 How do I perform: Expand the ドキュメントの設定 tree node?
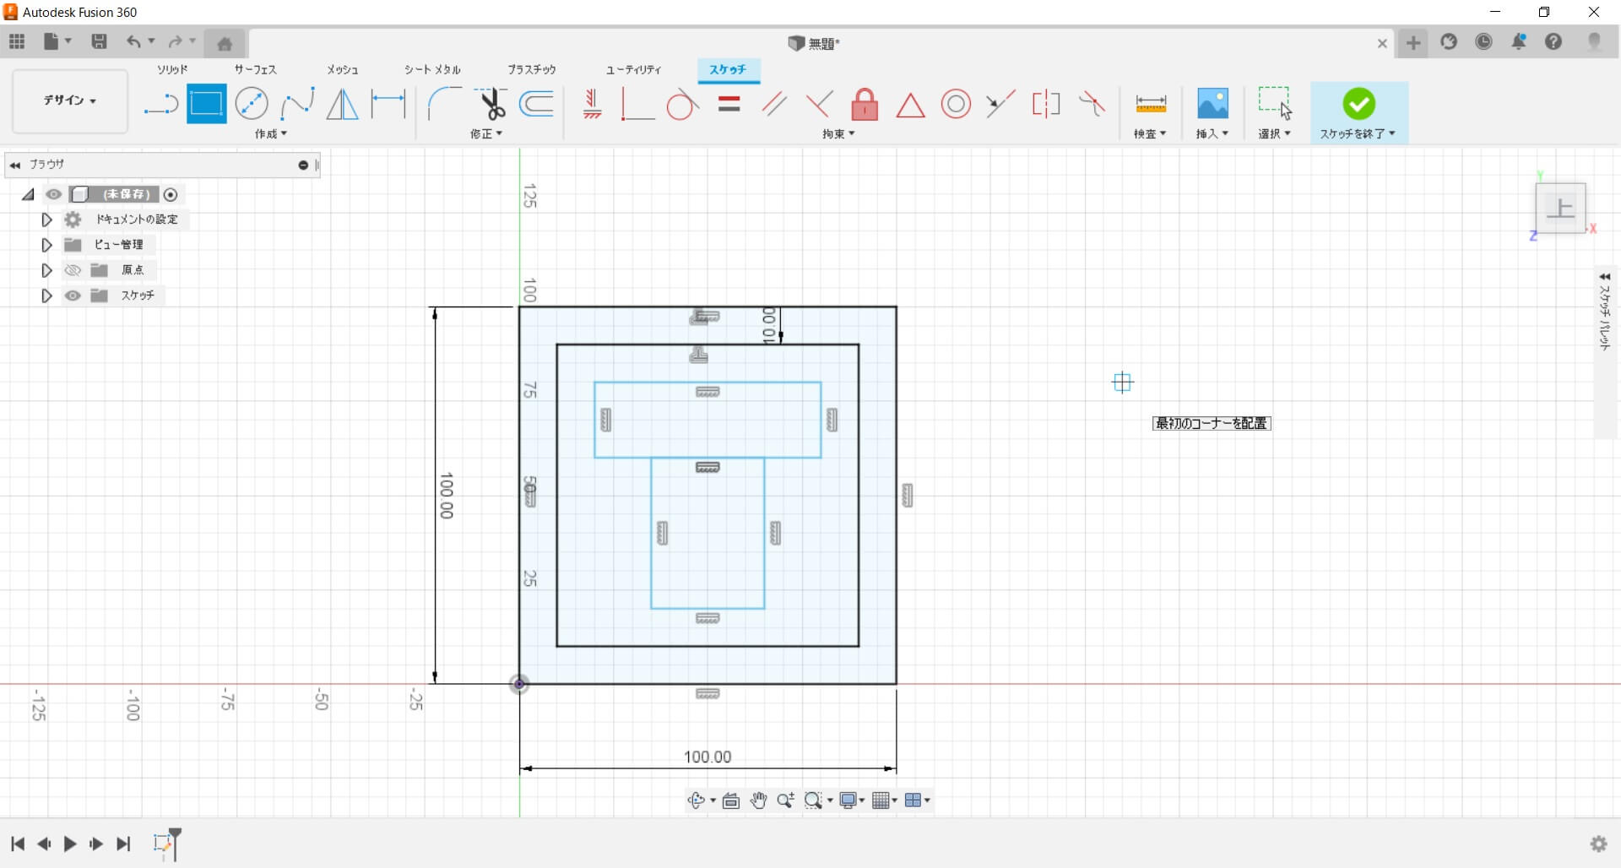[46, 220]
